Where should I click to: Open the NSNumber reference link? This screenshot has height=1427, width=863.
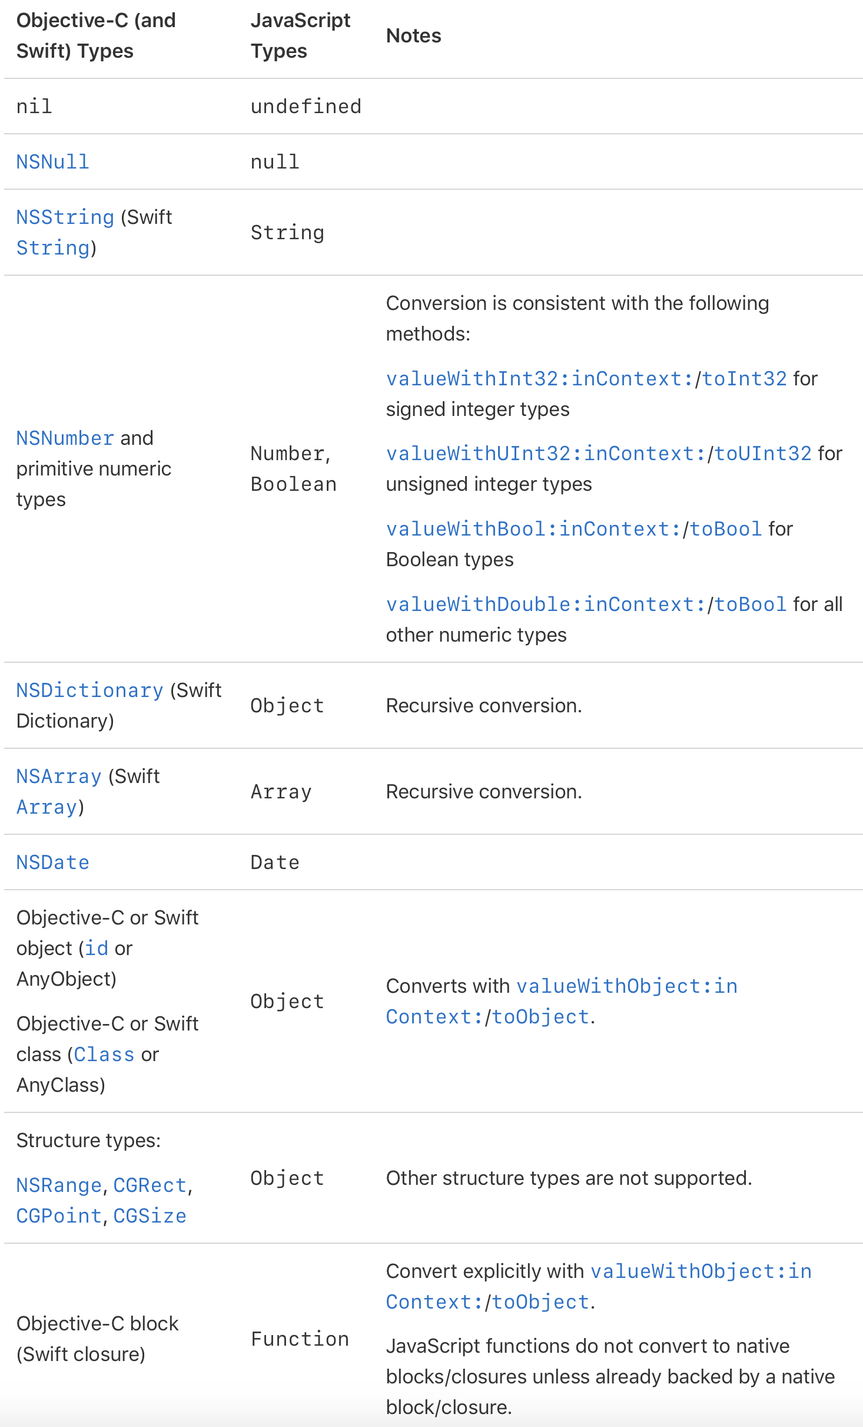click(65, 438)
